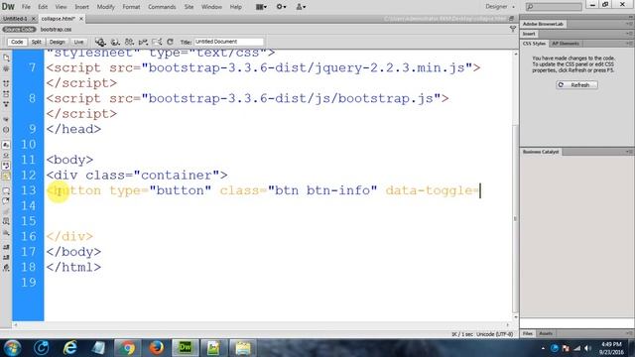The height and width of the screenshot is (357, 635).
Task: Switch to Design view
Action: click(58, 42)
